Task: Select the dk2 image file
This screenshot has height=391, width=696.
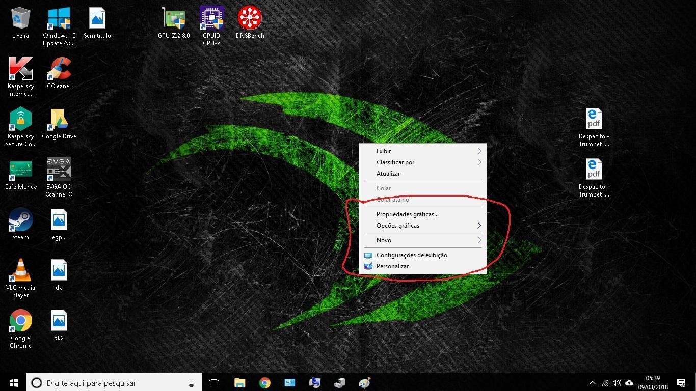Action: (59, 325)
